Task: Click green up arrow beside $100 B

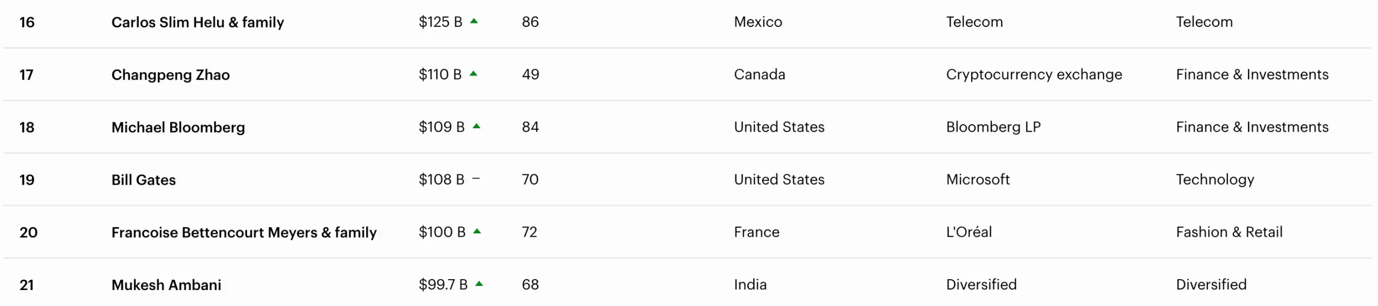Action: coord(477,232)
